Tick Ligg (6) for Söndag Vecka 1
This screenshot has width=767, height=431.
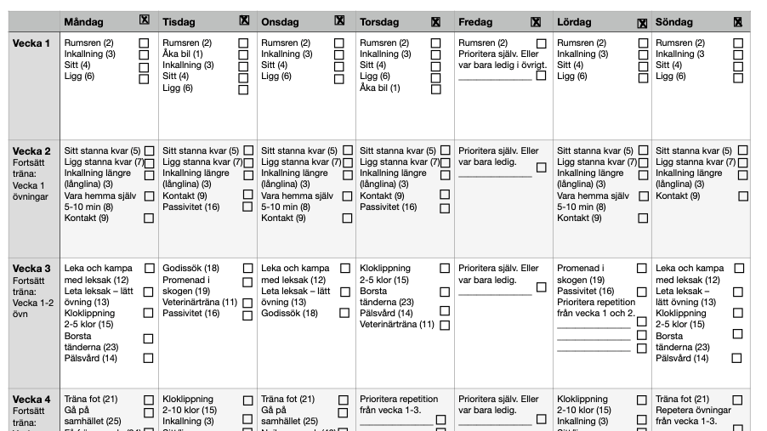738,77
